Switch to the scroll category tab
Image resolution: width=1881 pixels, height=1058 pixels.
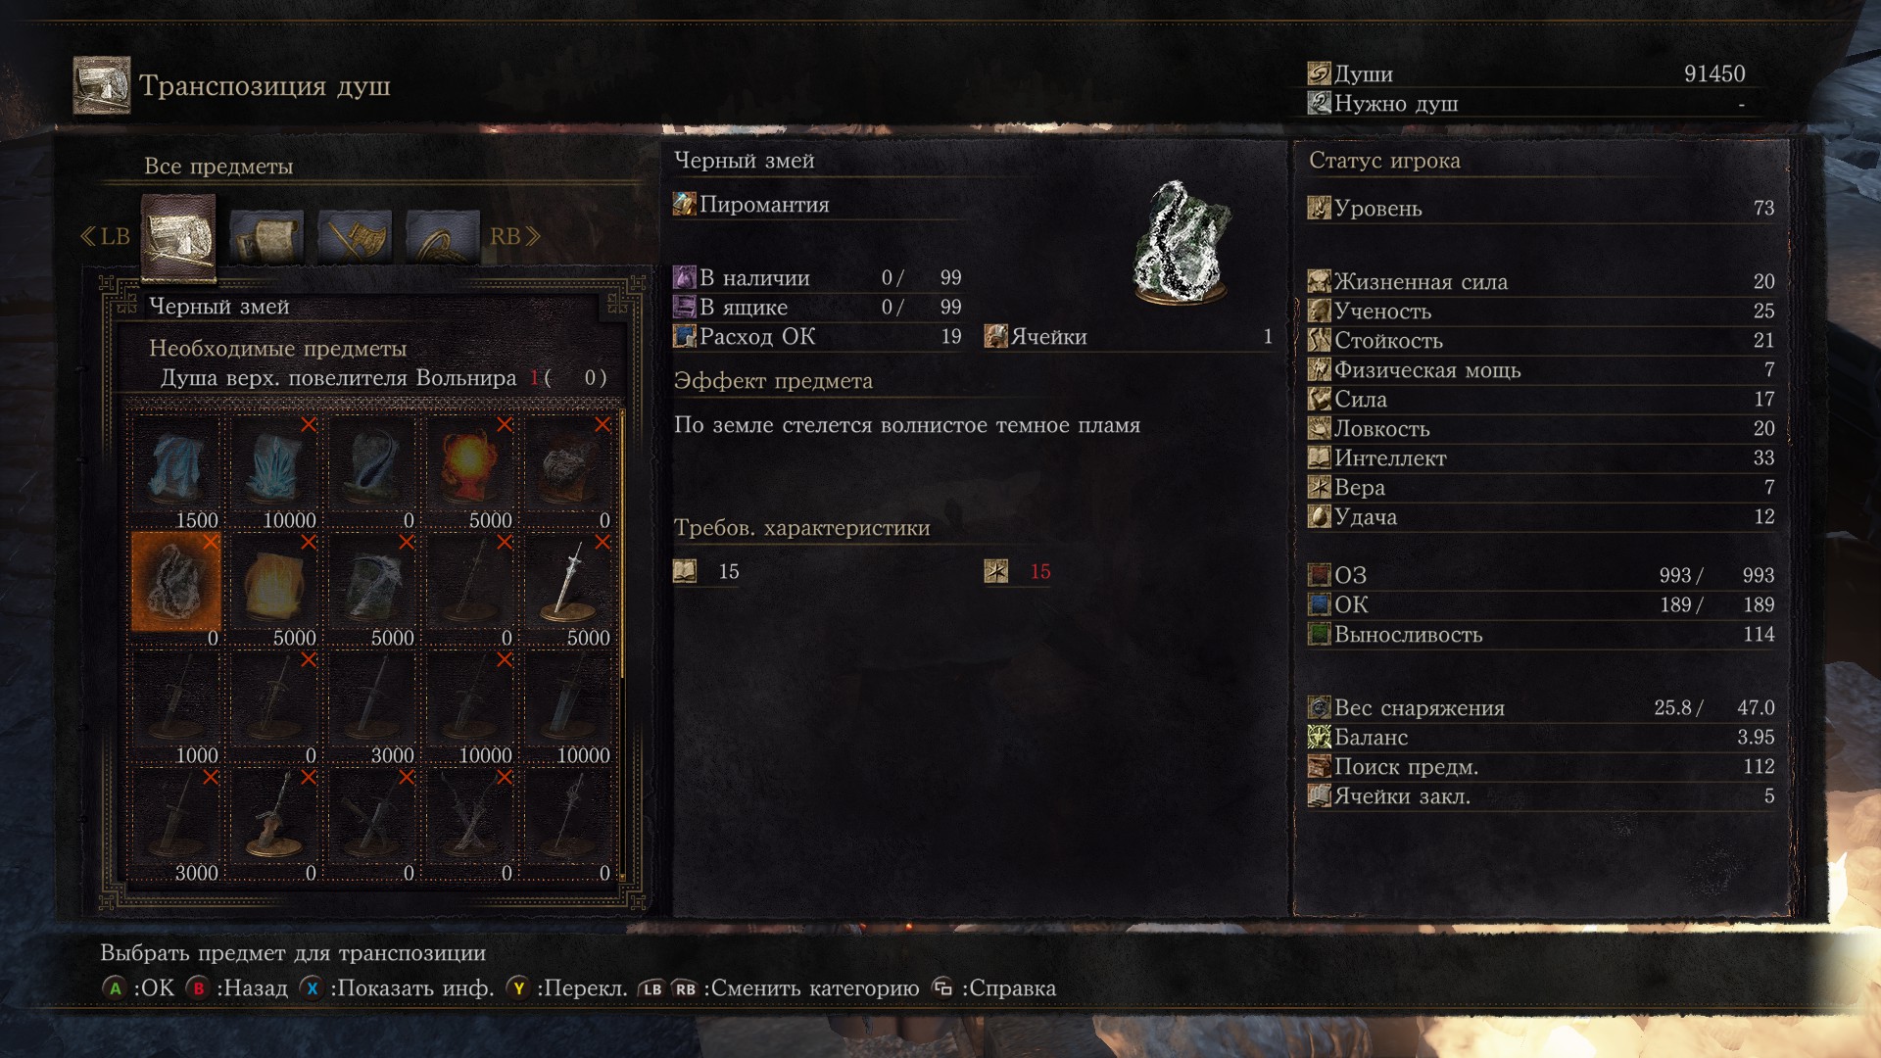(x=266, y=237)
